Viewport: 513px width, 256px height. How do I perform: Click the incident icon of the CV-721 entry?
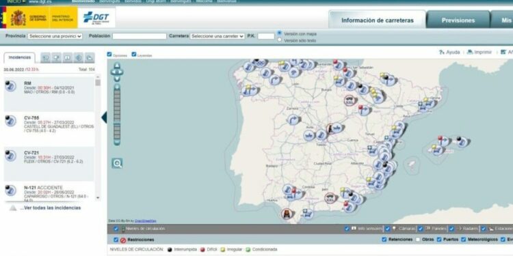pyautogui.click(x=10, y=156)
